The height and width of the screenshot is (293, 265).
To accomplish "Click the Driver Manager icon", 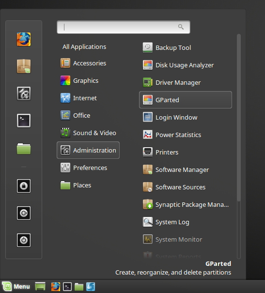I will (x=148, y=82).
